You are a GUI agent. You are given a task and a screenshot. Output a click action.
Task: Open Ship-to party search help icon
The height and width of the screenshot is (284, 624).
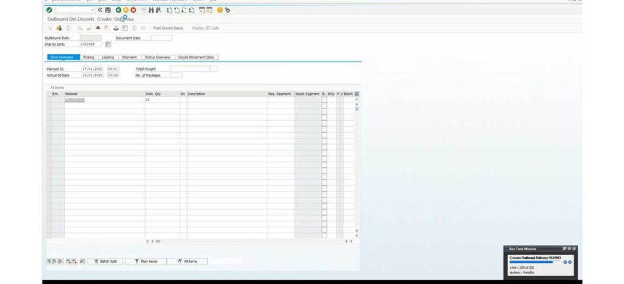(x=108, y=44)
